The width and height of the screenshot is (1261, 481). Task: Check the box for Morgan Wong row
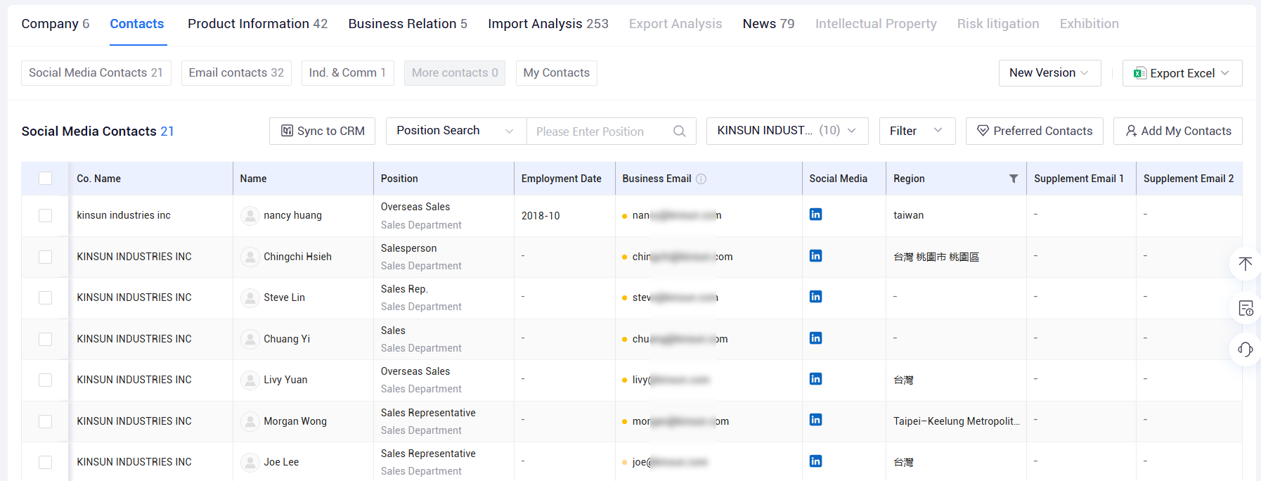point(45,421)
